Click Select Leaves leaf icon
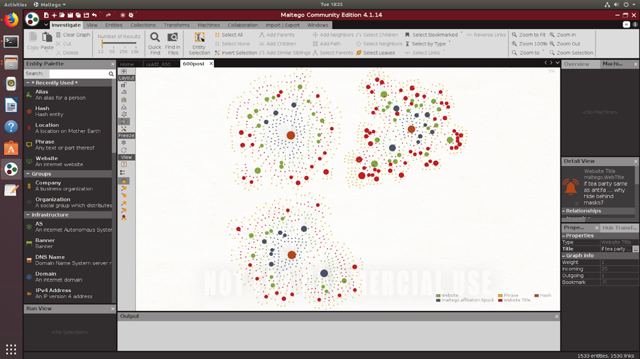Image resolution: width=640 pixels, height=359 pixels. 359,53
